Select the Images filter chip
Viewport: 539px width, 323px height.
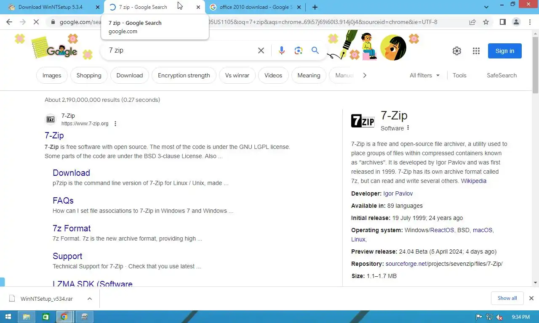click(x=52, y=75)
